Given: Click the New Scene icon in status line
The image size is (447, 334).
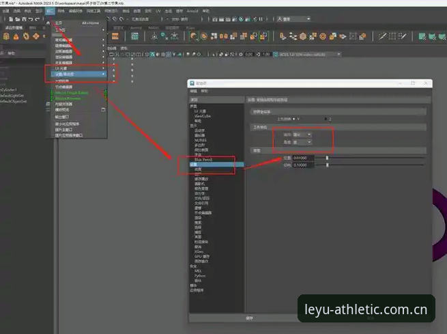Looking at the screenshot, I should click(x=11, y=19).
